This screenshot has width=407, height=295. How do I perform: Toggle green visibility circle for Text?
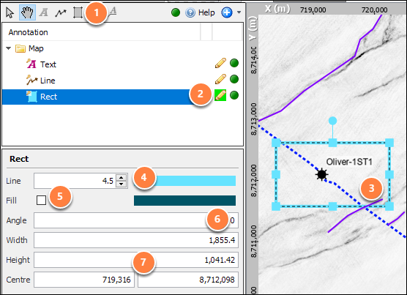[234, 63]
